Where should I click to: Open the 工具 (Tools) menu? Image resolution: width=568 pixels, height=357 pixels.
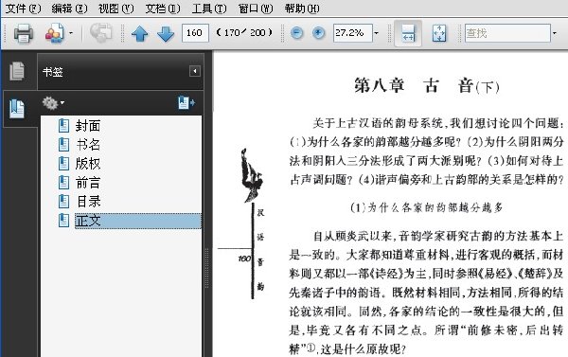tap(209, 8)
